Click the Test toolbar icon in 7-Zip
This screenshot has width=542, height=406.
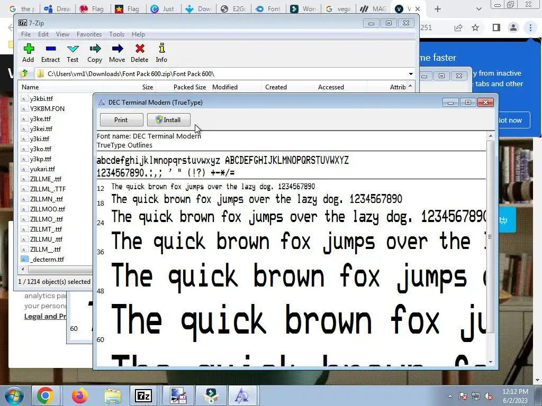coord(73,53)
